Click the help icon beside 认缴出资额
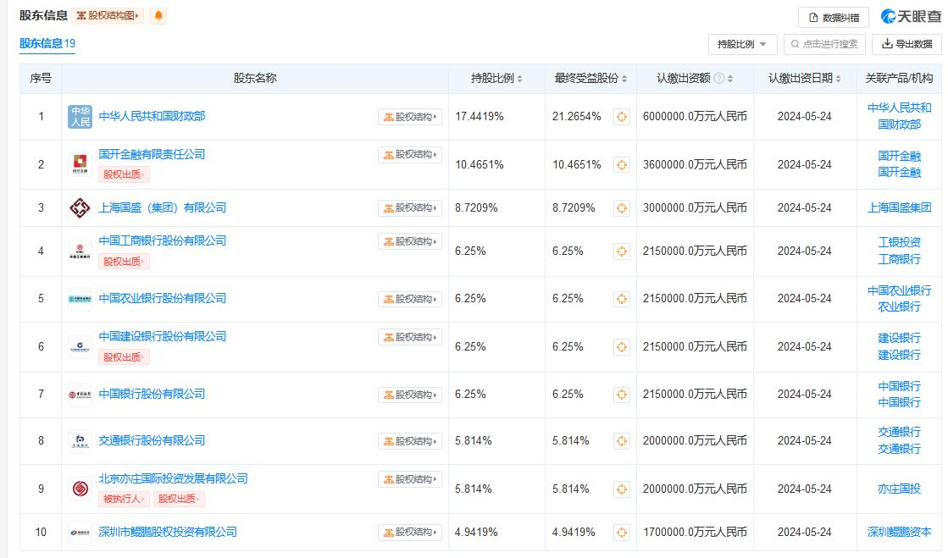948x558 pixels. click(719, 79)
